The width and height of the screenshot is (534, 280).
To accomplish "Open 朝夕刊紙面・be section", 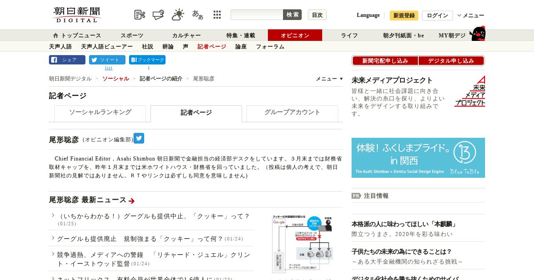I will pyautogui.click(x=404, y=36).
